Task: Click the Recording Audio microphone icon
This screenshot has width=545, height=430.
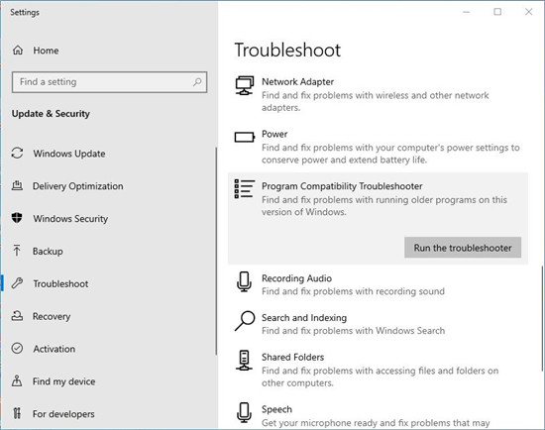Action: pyautogui.click(x=244, y=281)
